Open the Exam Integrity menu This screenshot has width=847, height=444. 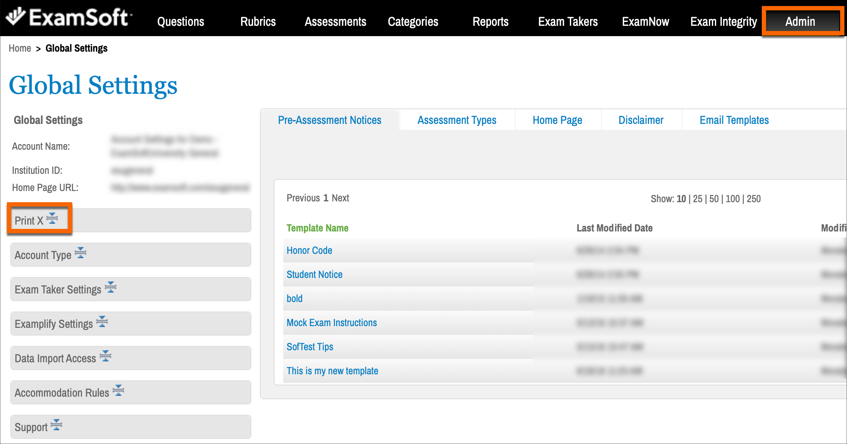(723, 22)
